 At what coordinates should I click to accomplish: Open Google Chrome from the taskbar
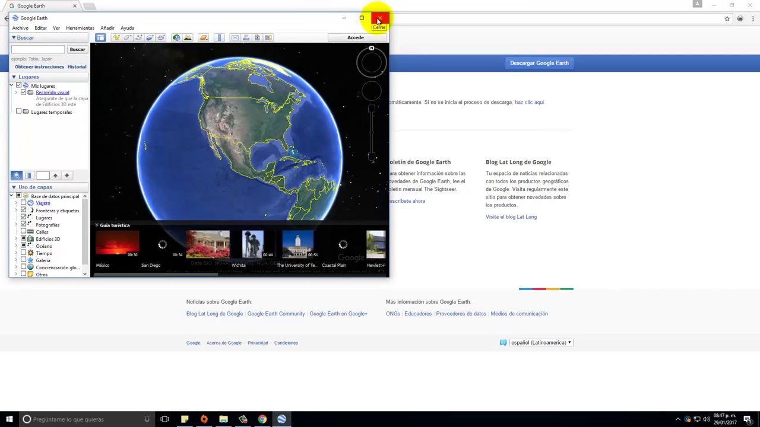click(x=262, y=419)
